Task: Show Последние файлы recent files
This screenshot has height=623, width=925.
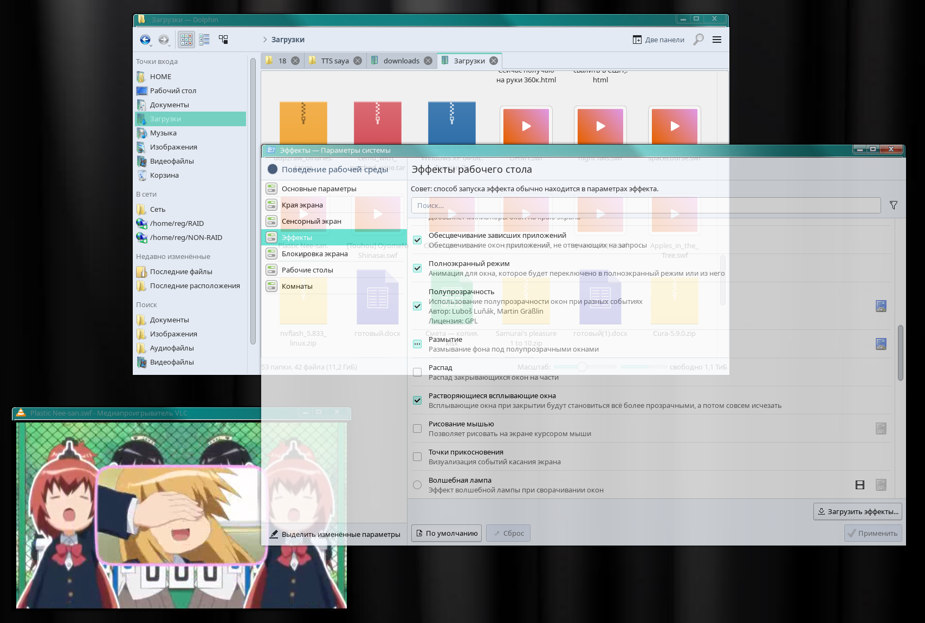Action: pos(190,271)
